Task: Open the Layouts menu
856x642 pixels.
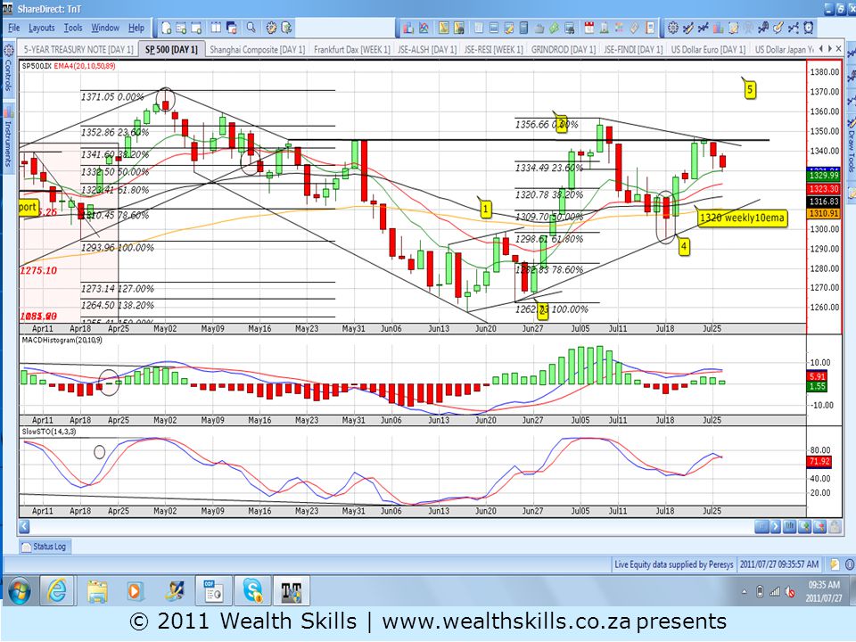Action: (42, 28)
